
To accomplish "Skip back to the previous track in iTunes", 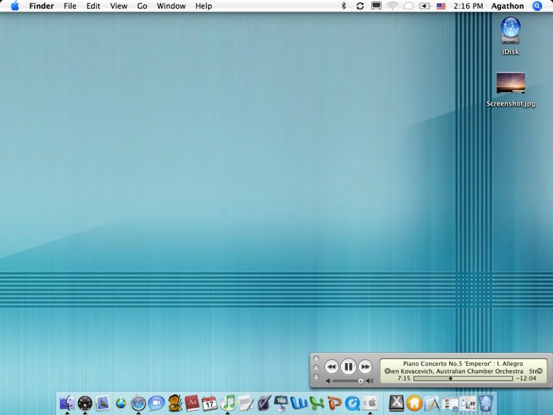I will coord(331,367).
